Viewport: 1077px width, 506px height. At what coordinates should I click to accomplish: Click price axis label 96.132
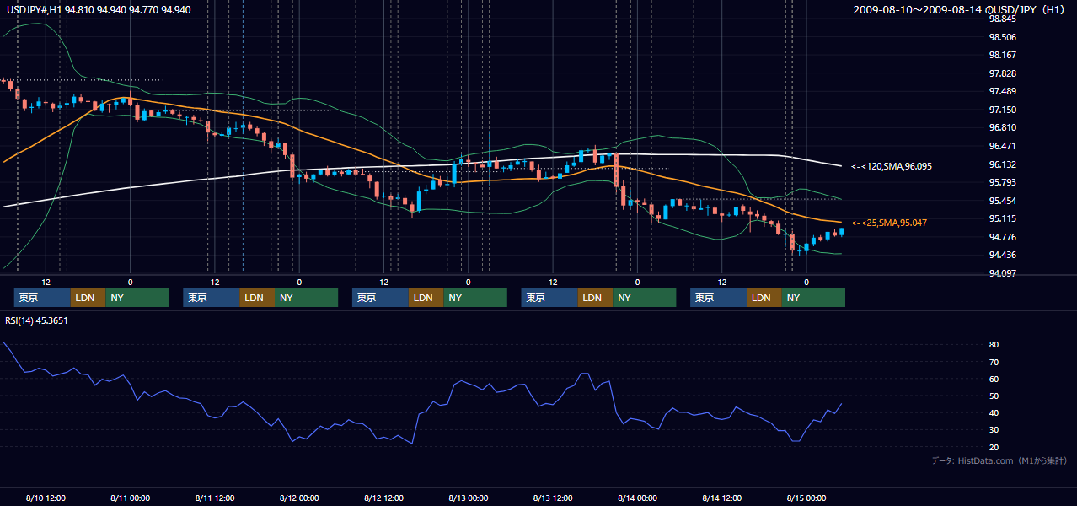[1002, 164]
